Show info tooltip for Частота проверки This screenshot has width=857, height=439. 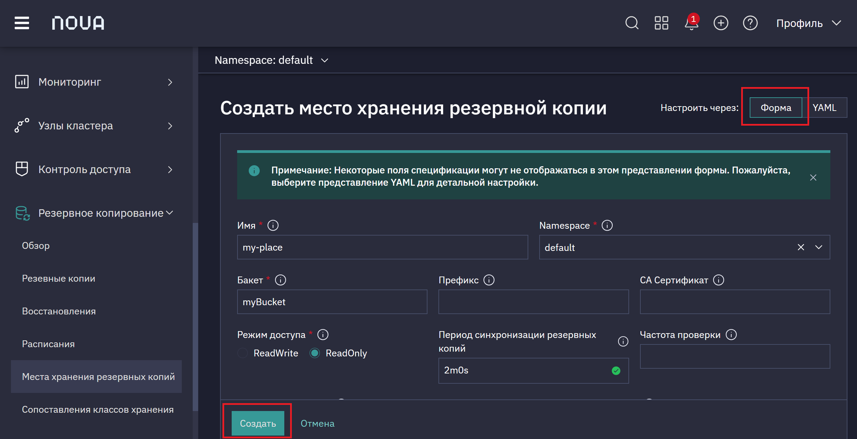click(x=731, y=335)
